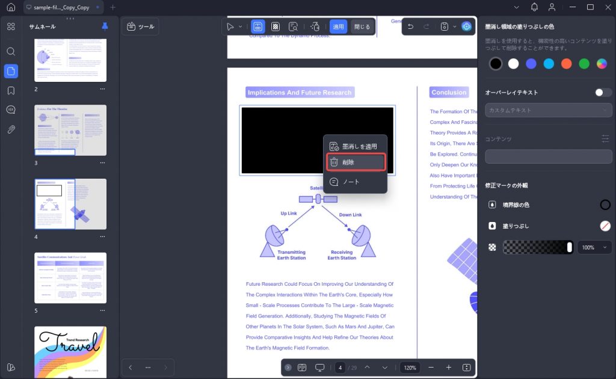Pick the blue redaction fill color
616x379 pixels.
[x=531, y=64]
